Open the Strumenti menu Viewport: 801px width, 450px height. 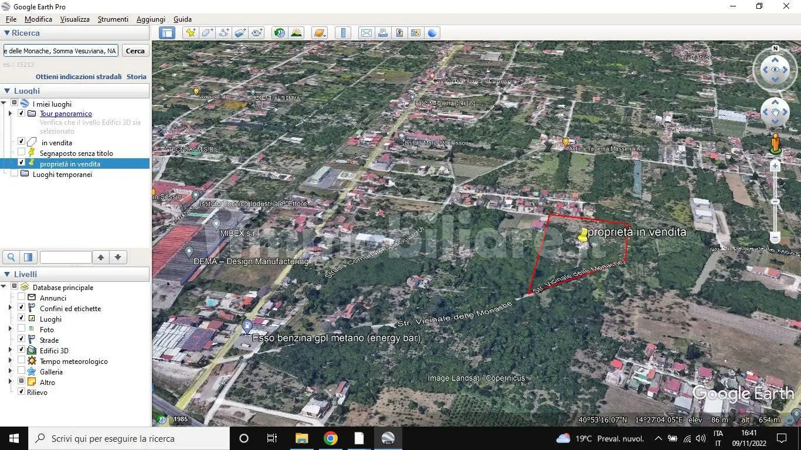[113, 19]
